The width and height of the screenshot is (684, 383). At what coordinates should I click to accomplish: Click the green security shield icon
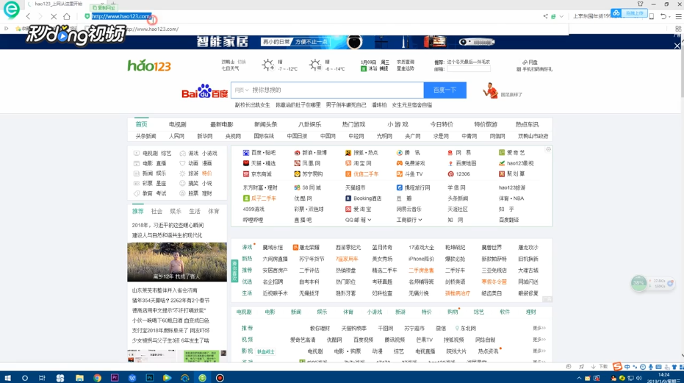tap(87, 16)
